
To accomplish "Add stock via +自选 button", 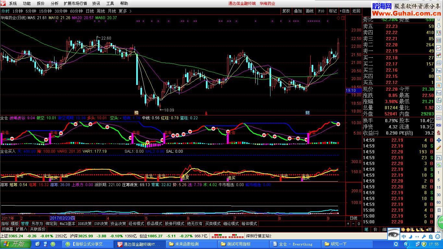I will click(x=344, y=11).
